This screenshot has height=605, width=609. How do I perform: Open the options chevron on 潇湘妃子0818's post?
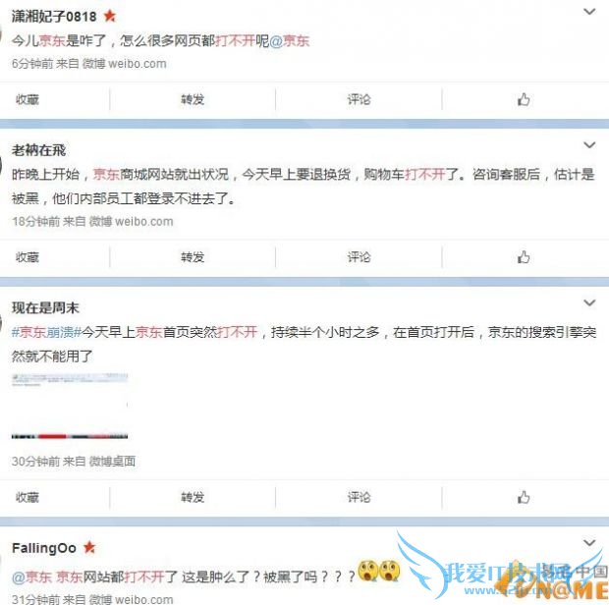(589, 12)
